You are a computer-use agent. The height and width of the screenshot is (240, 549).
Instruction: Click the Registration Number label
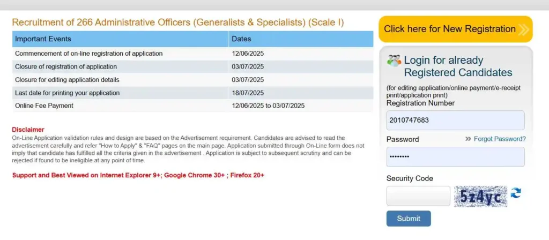pyautogui.click(x=420, y=103)
